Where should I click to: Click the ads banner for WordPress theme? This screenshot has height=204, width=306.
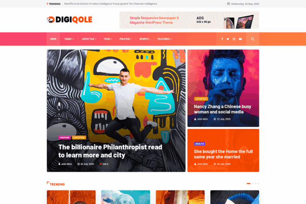[189, 20]
